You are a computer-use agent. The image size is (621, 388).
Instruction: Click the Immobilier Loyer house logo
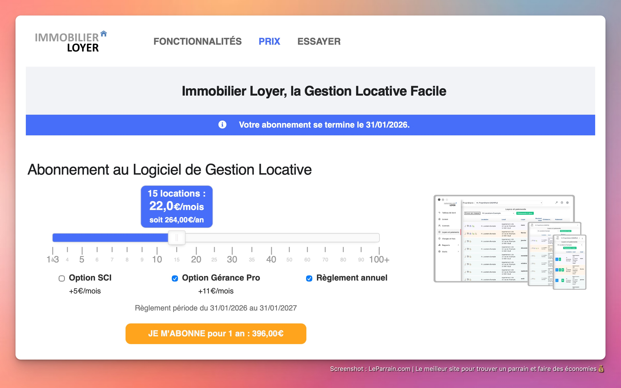click(x=71, y=42)
